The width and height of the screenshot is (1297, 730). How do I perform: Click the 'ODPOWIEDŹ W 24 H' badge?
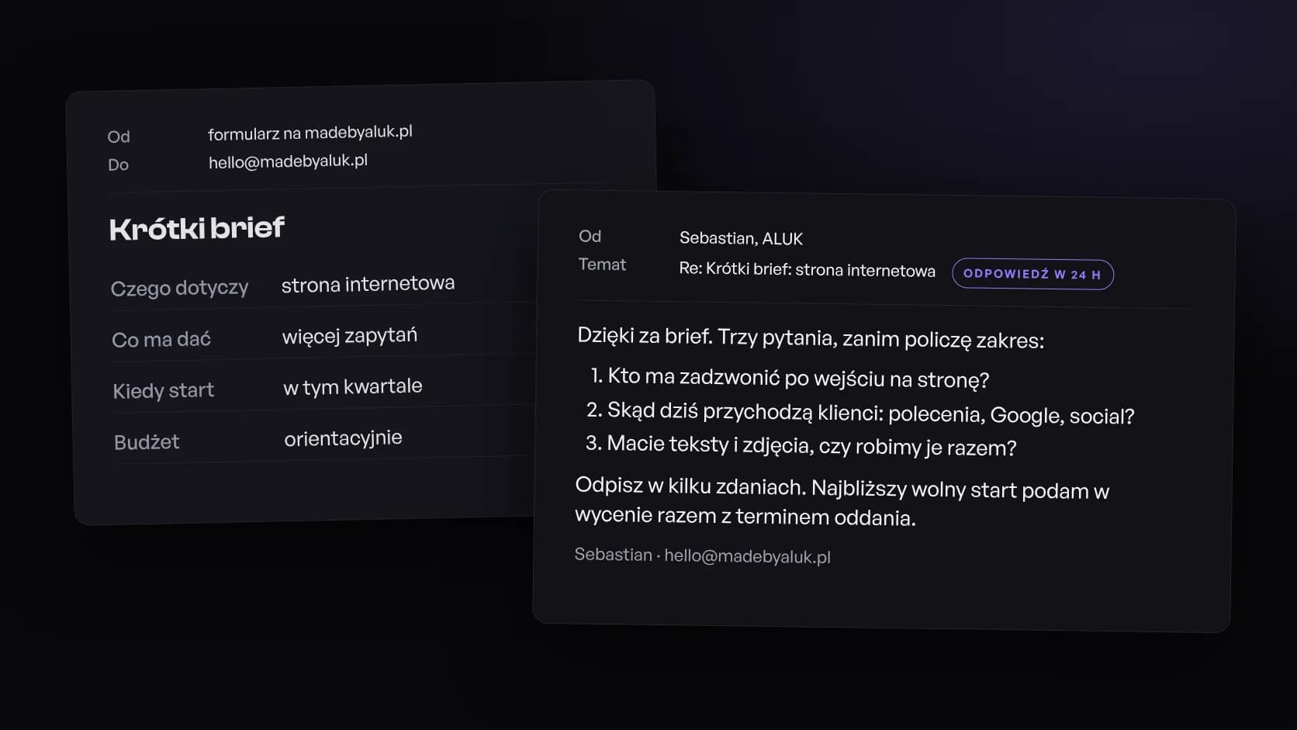[1032, 274]
